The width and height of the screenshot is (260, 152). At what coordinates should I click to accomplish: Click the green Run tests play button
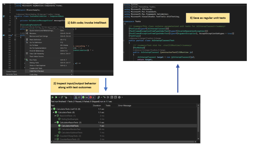(56, 97)
